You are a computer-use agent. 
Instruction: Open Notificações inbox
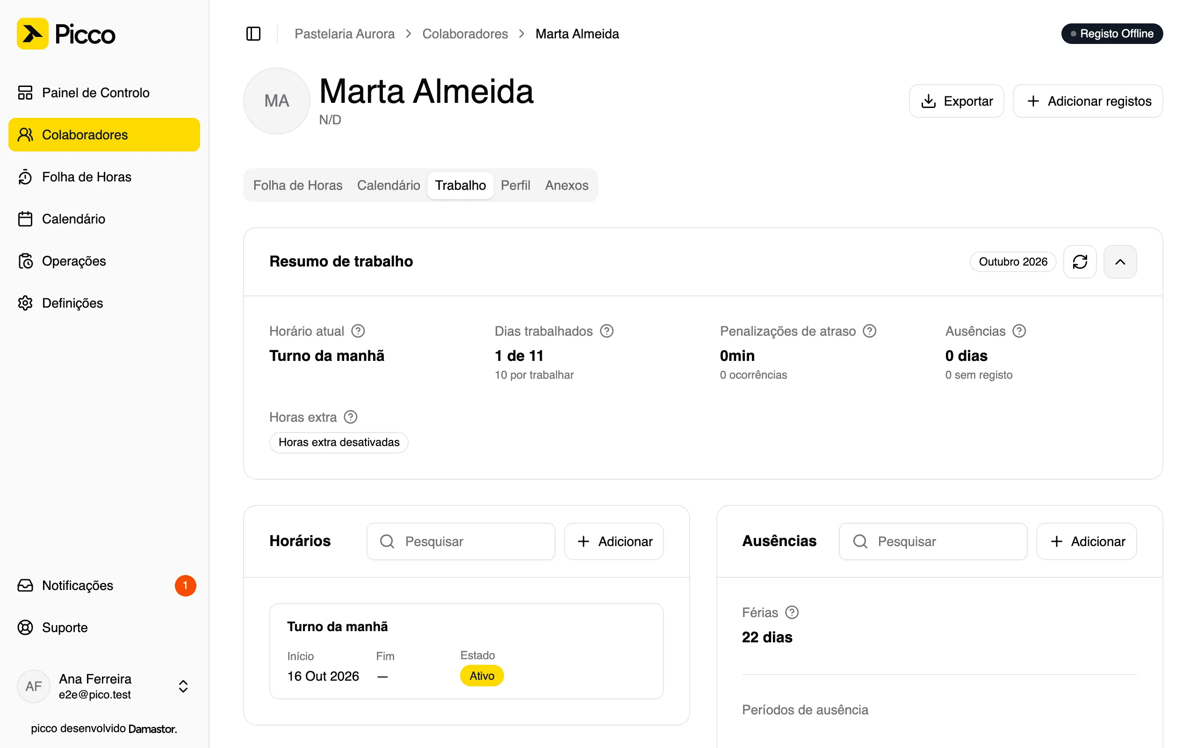click(x=104, y=585)
